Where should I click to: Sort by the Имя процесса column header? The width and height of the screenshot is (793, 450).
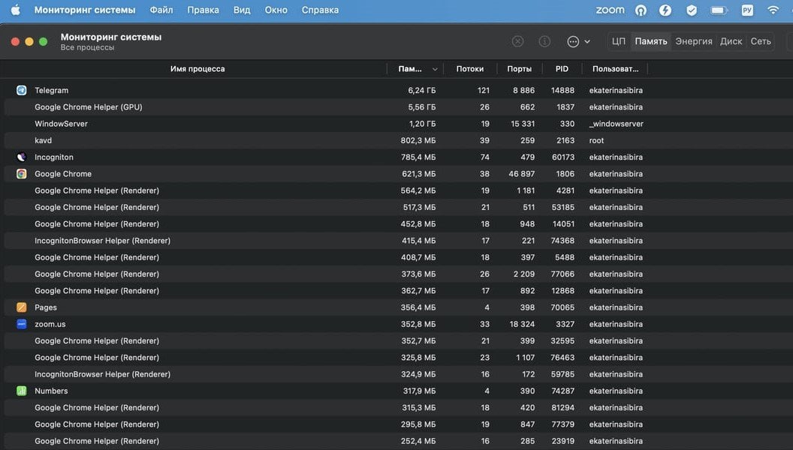tap(197, 69)
